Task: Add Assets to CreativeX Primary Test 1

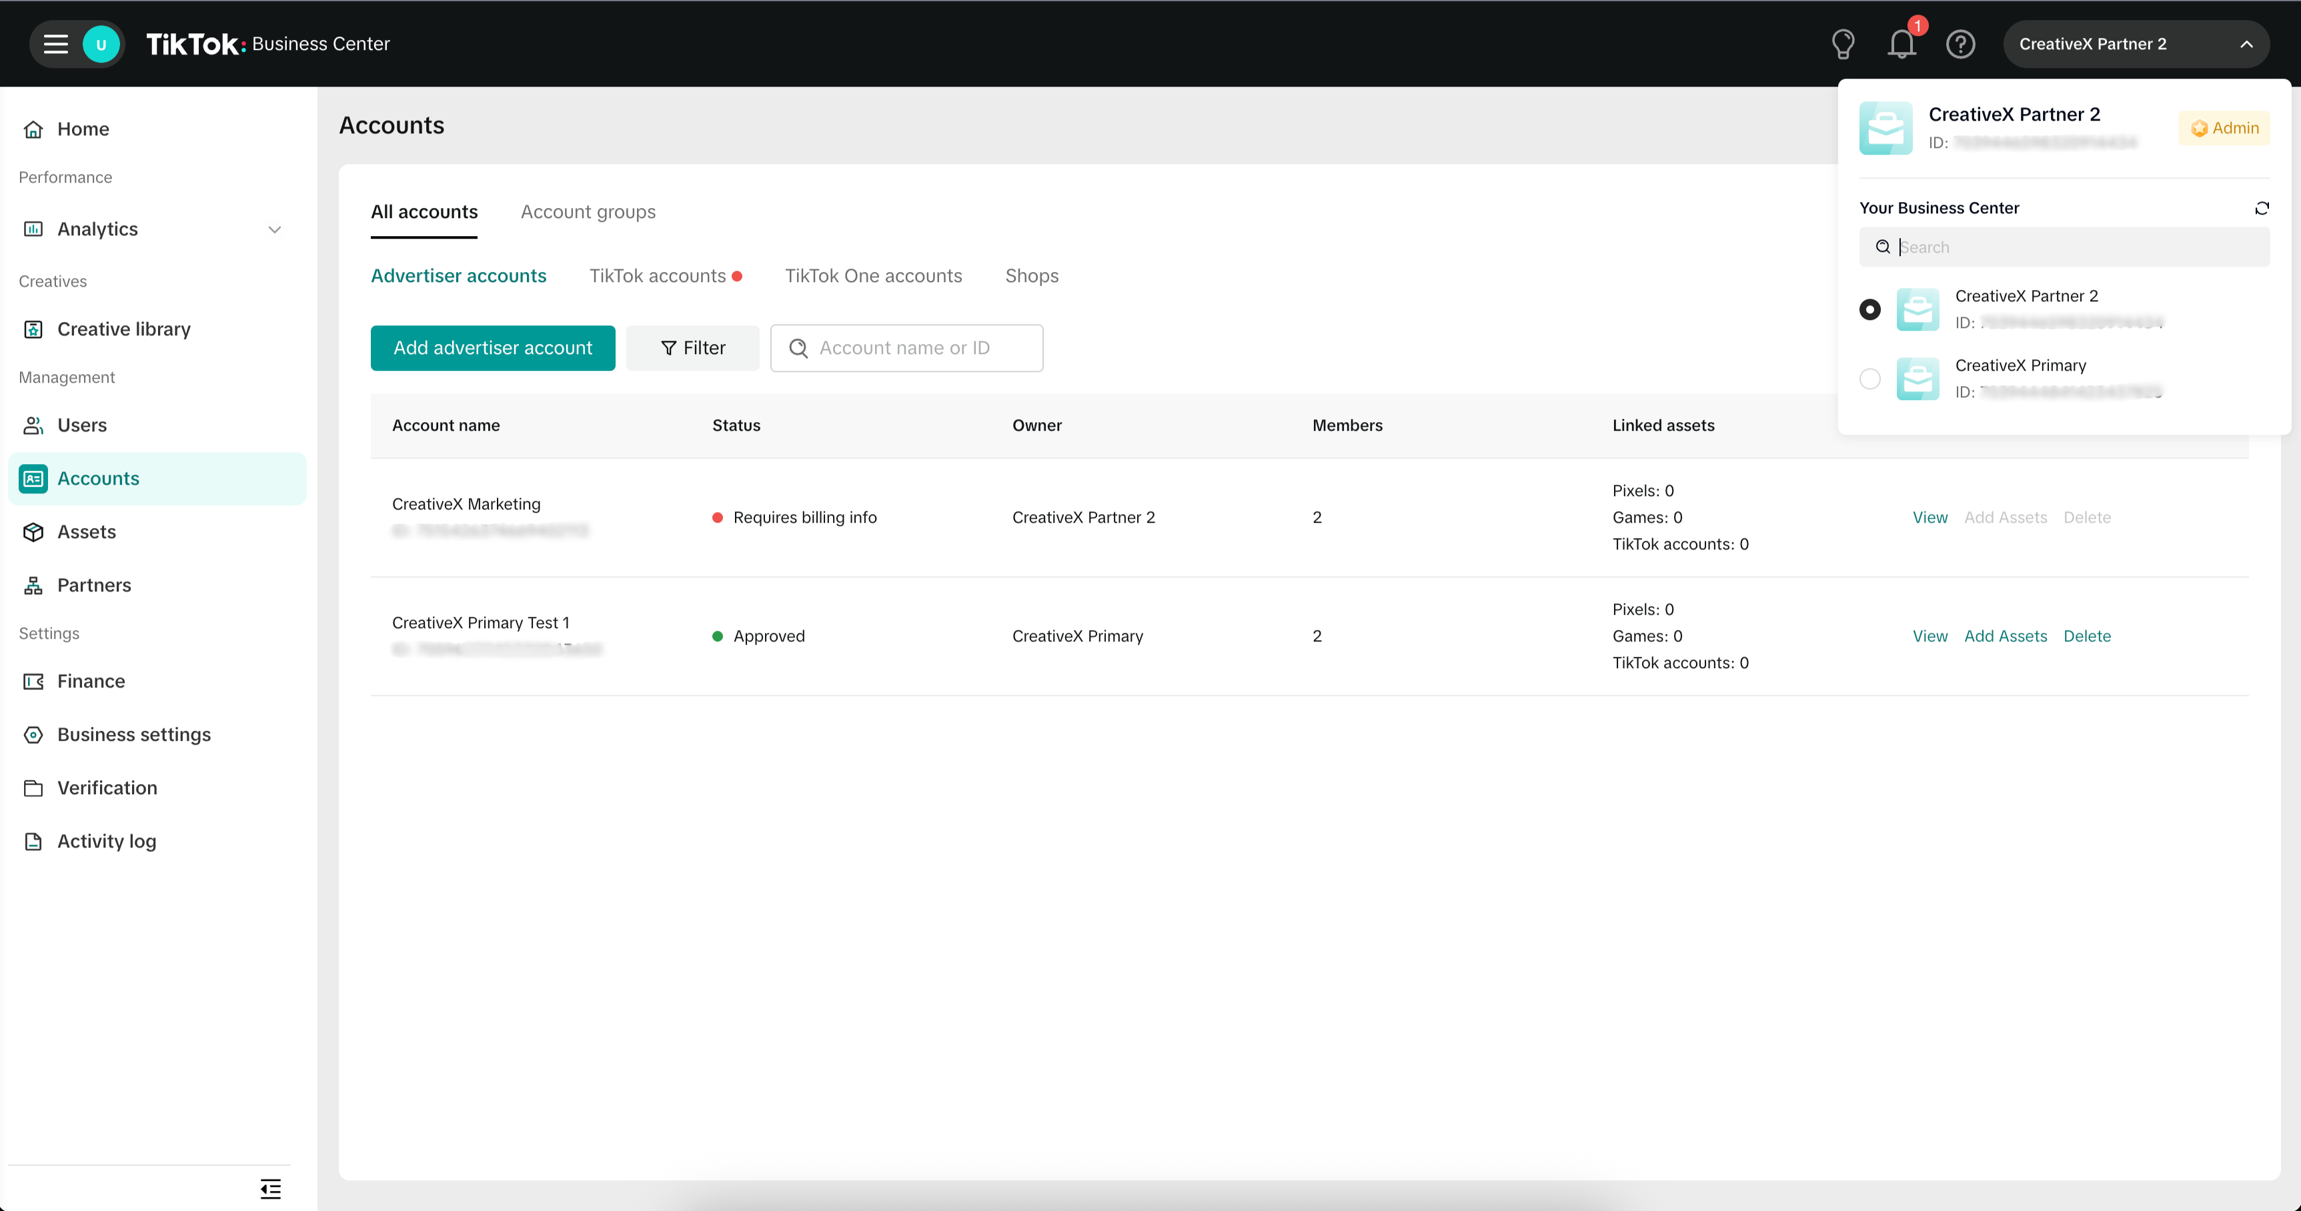Action: coord(2006,636)
